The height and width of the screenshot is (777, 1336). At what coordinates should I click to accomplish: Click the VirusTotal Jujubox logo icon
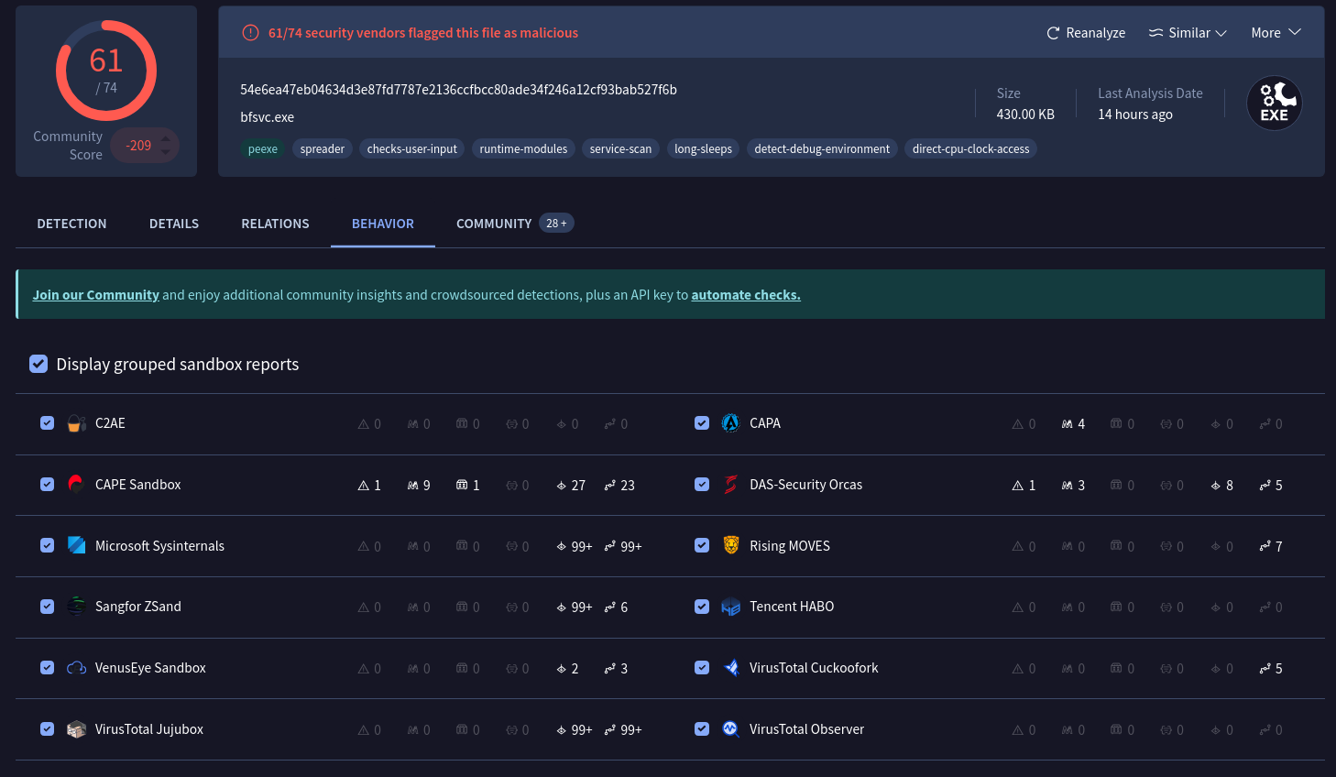pos(77,729)
